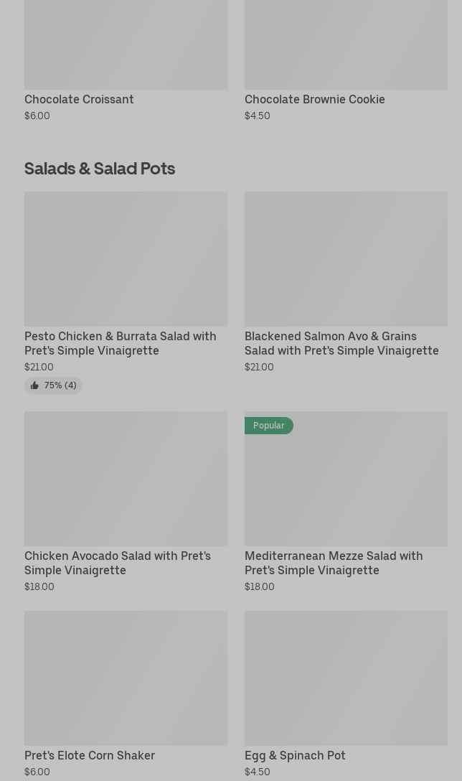Click Mediterranean Mezze Salad title text

(334, 563)
